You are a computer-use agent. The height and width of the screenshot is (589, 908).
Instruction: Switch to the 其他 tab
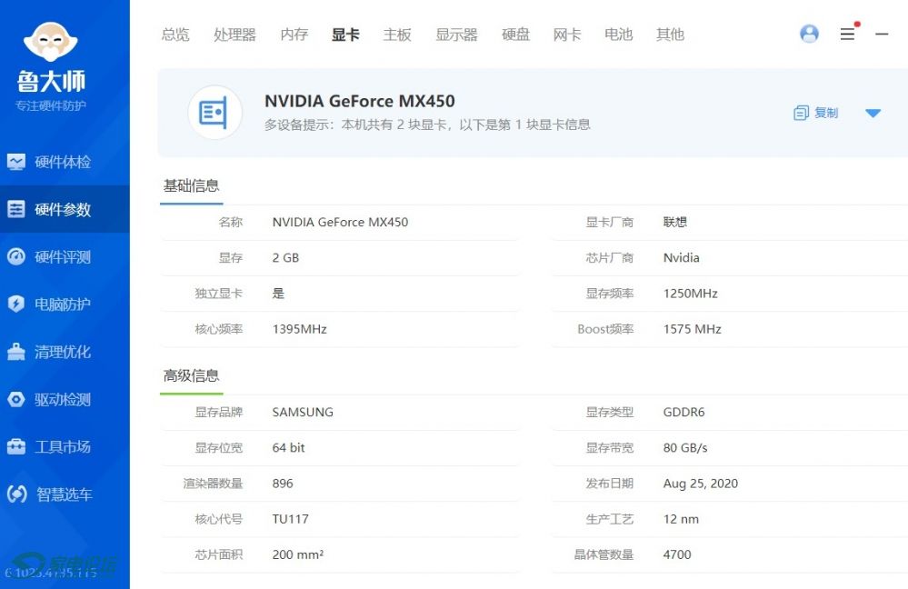coord(670,35)
